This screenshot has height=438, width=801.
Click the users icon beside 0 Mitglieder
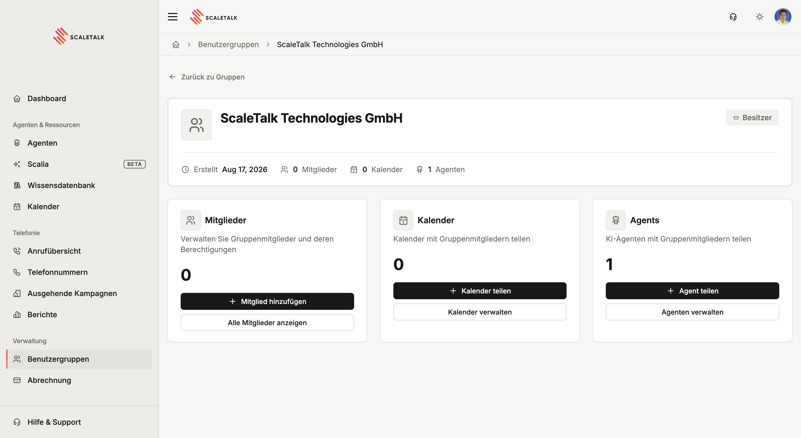pos(284,169)
